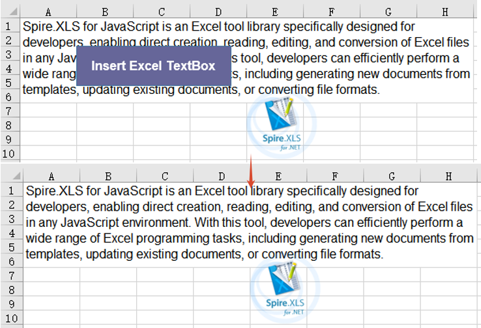The image size is (481, 328).
Task: Select column H header in upper worksheet
Action: pos(445,12)
